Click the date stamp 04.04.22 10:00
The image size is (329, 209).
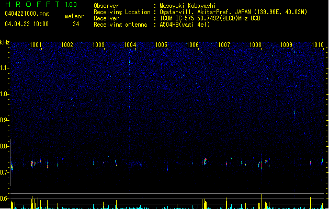tap(27, 24)
